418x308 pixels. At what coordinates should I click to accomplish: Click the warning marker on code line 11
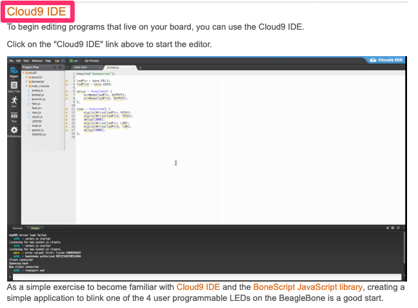(66, 109)
